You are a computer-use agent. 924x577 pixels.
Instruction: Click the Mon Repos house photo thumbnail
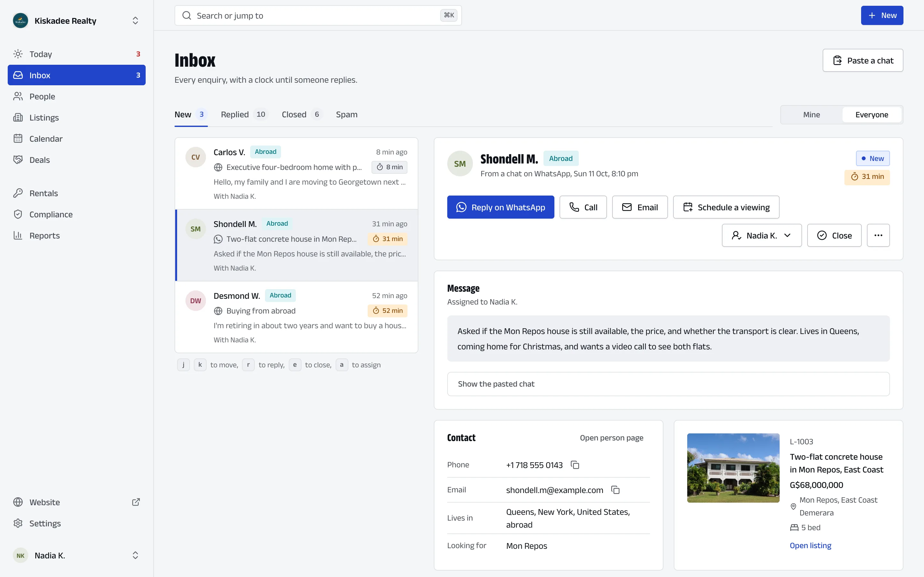click(733, 468)
